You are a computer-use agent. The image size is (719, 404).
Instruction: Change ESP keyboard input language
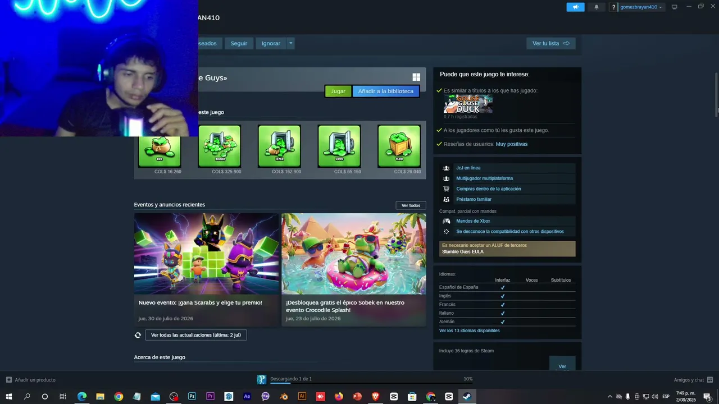(666, 397)
